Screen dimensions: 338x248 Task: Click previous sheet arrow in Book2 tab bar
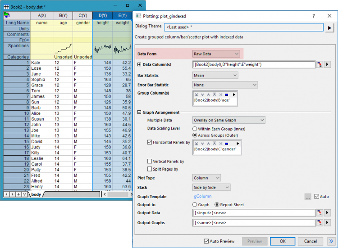click(7, 194)
